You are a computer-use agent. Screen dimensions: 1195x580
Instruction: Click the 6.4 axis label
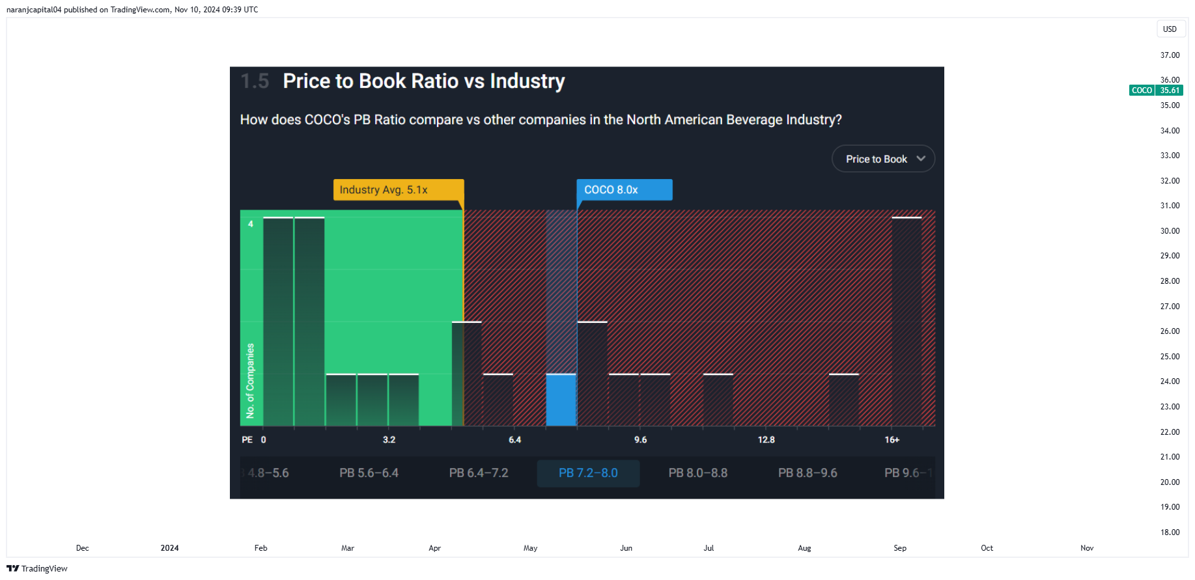click(514, 440)
